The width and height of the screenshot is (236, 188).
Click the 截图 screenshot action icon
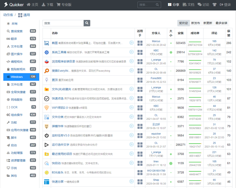coord(47,43)
